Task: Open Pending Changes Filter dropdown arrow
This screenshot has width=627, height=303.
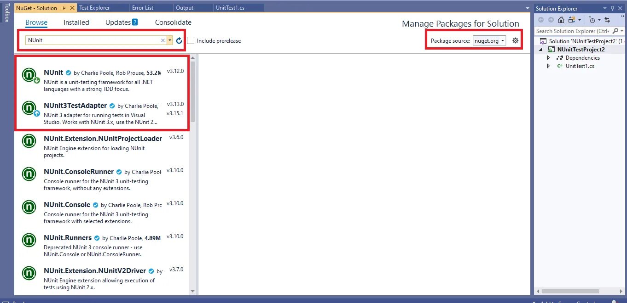Action: pos(599,20)
